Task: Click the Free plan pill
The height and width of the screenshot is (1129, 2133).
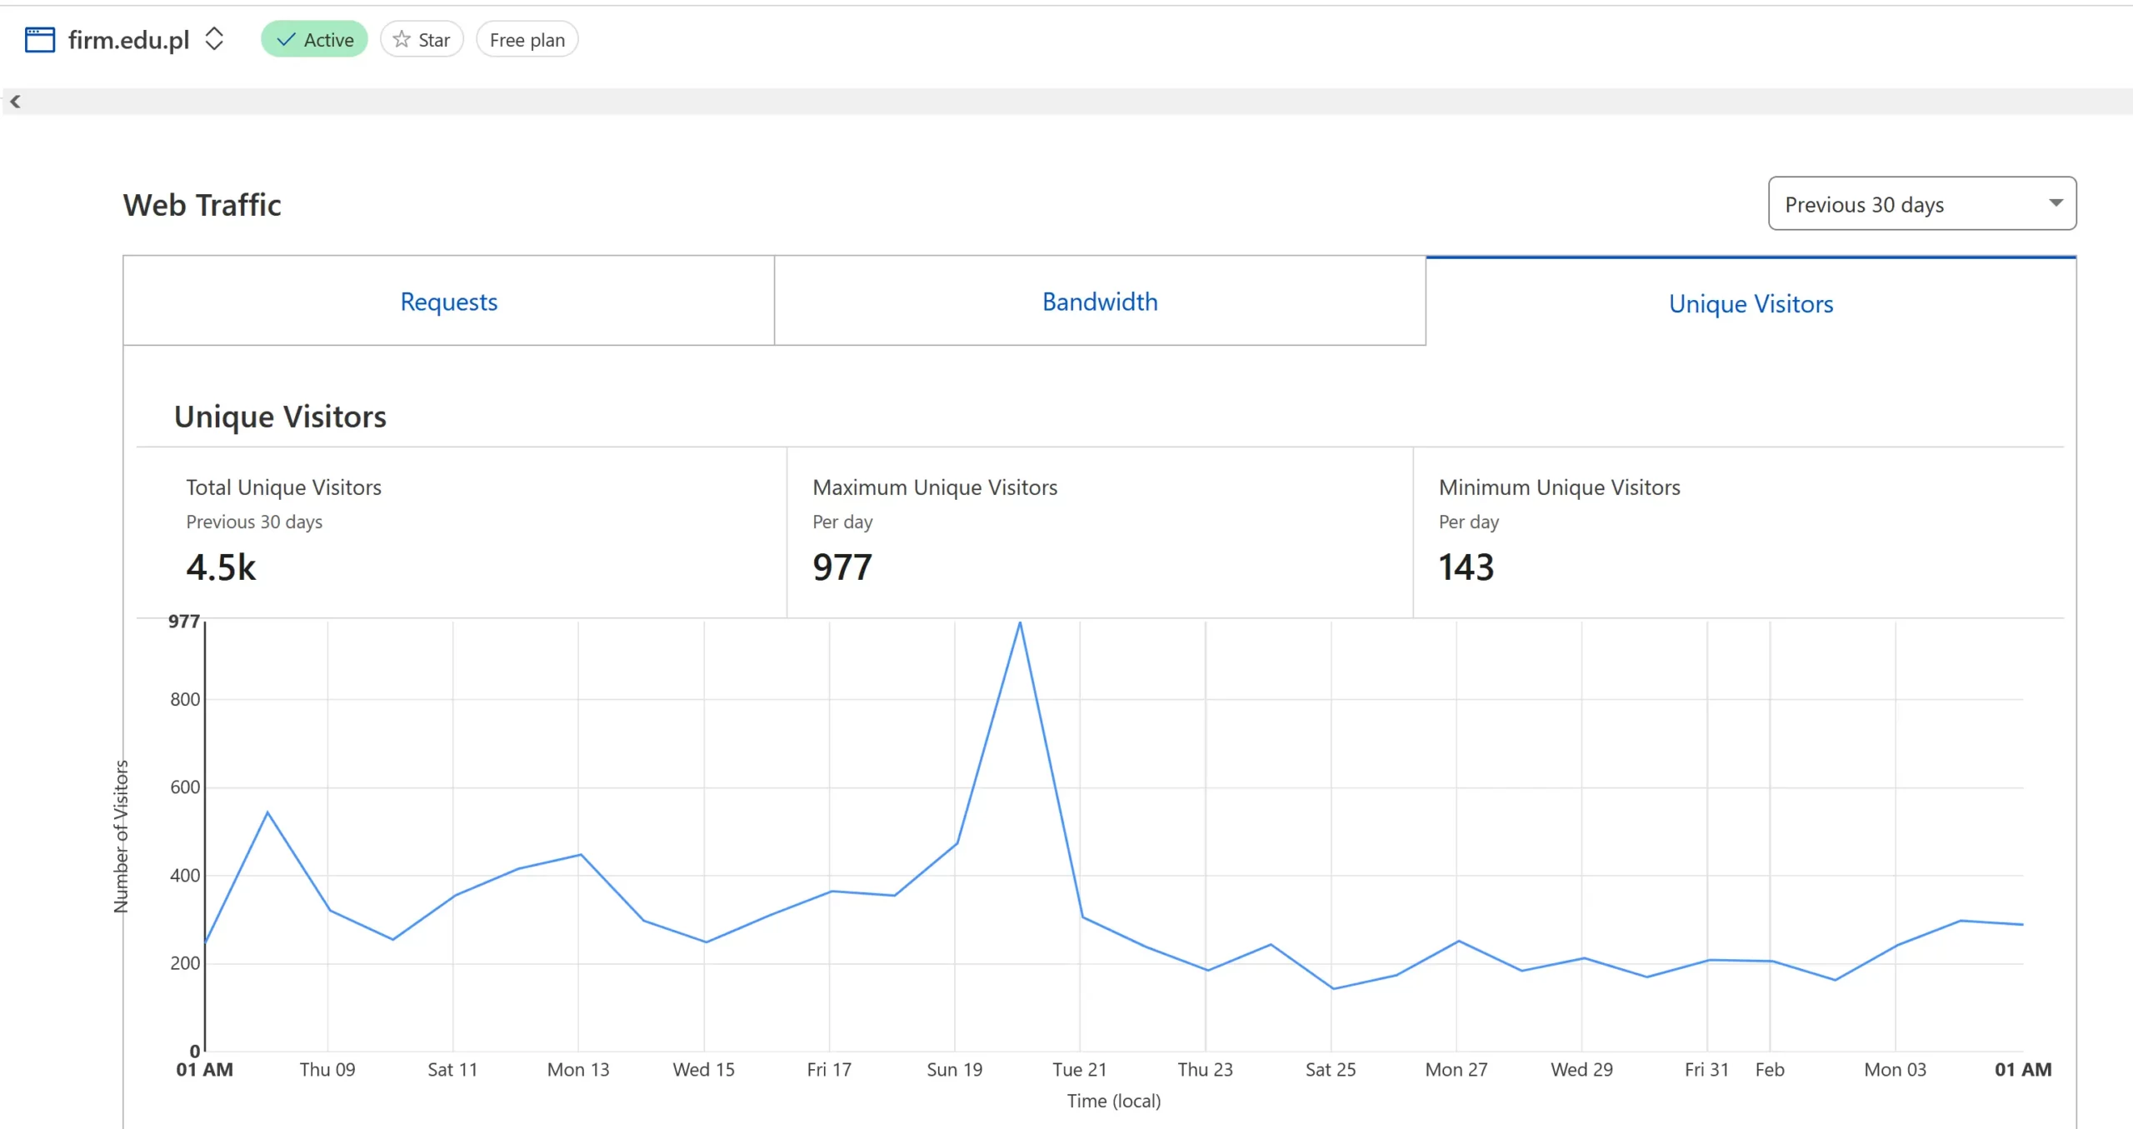Action: click(x=527, y=39)
